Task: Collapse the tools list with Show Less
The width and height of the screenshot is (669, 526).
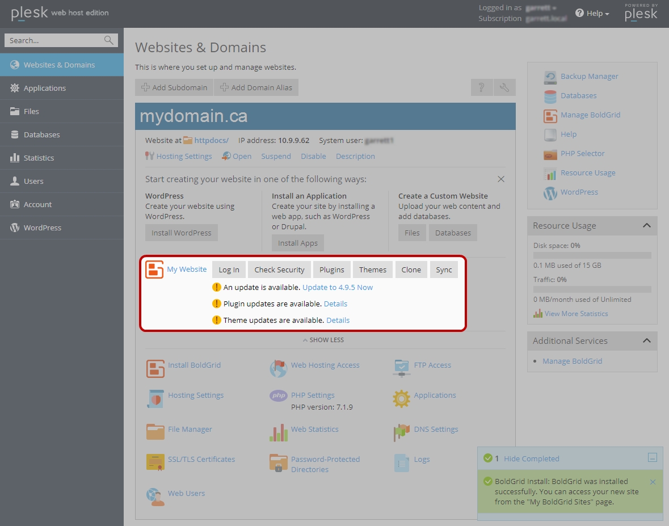Action: point(323,340)
